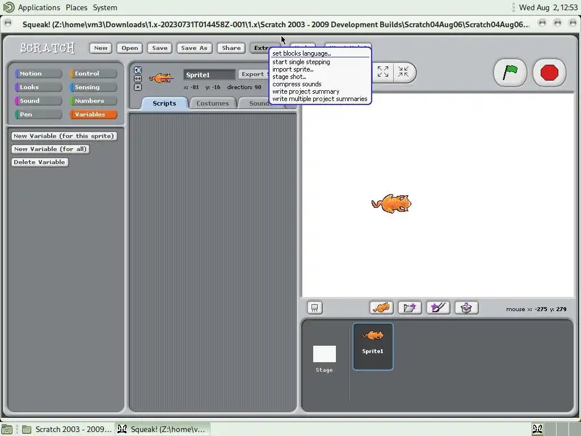The width and height of the screenshot is (581, 436).
Task: Choose 'write multiple project summaries' entry
Action: point(320,99)
